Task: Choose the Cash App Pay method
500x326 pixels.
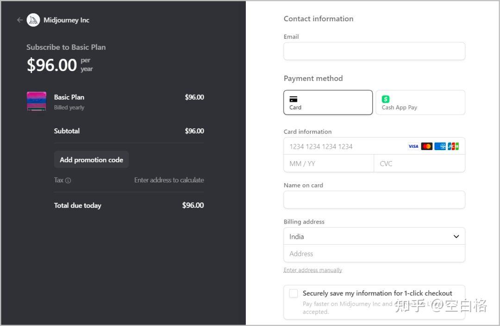Action: [x=420, y=103]
